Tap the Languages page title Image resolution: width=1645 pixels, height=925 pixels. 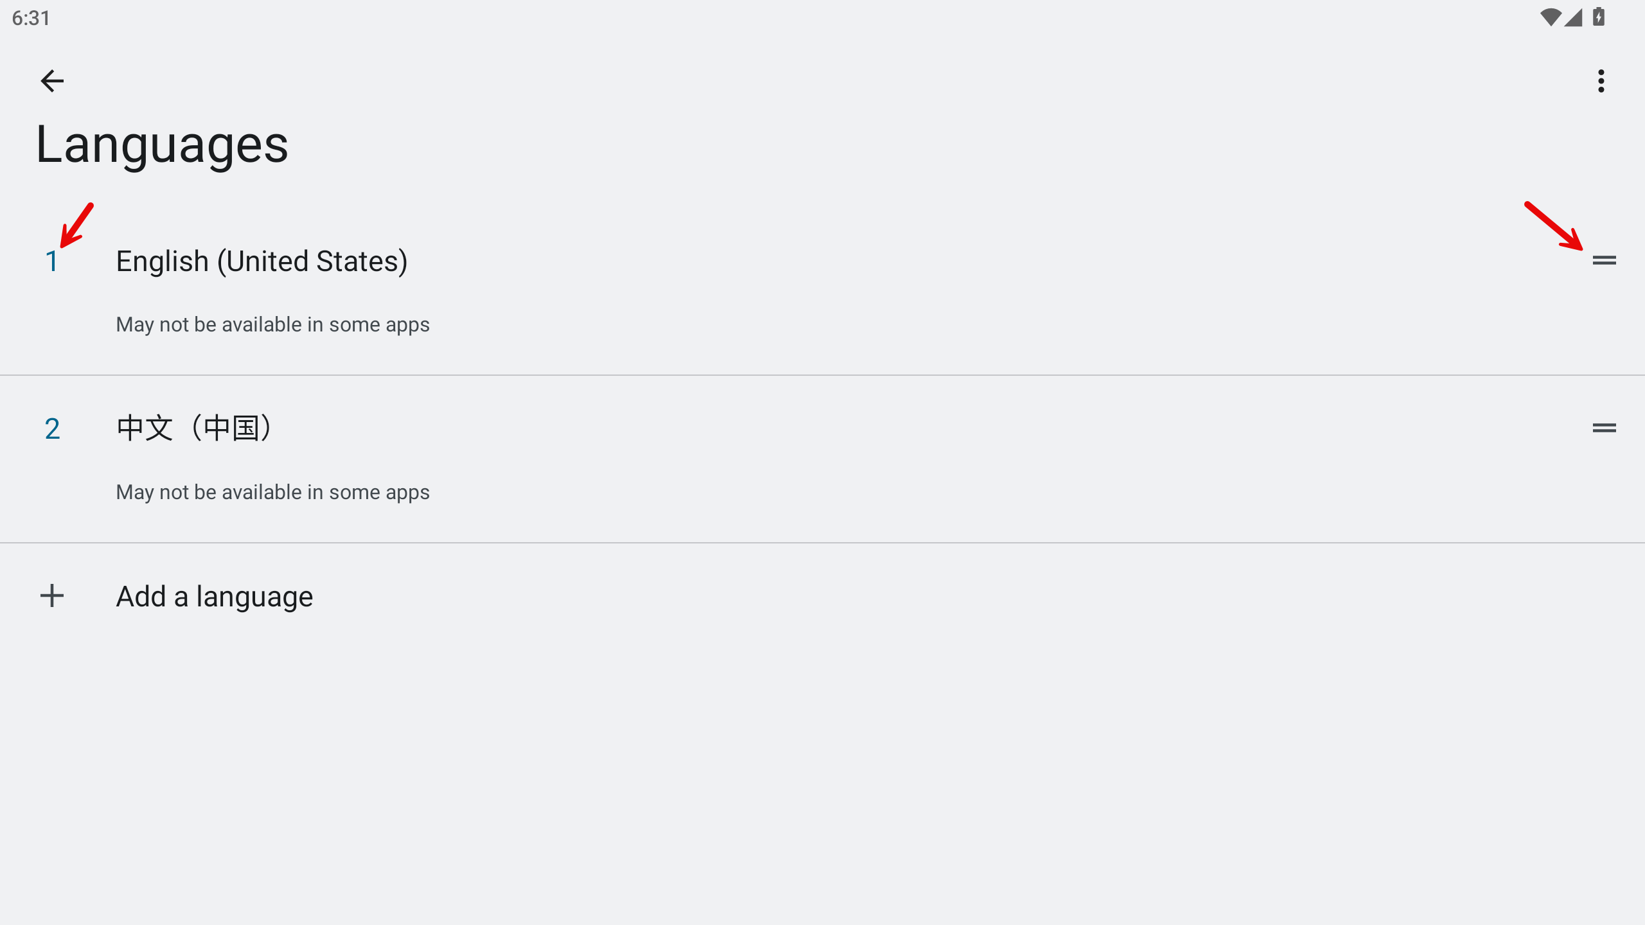(x=162, y=145)
